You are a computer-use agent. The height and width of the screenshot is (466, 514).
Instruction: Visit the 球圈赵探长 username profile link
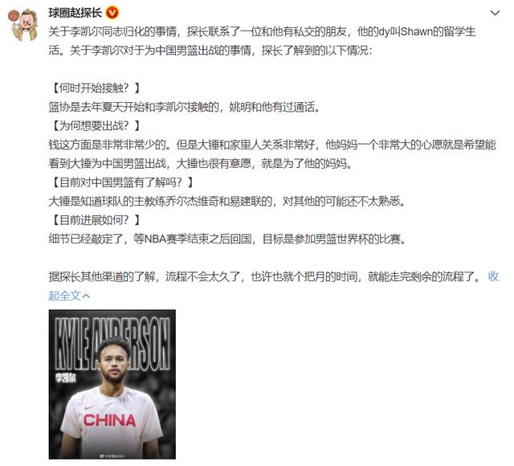(x=75, y=13)
